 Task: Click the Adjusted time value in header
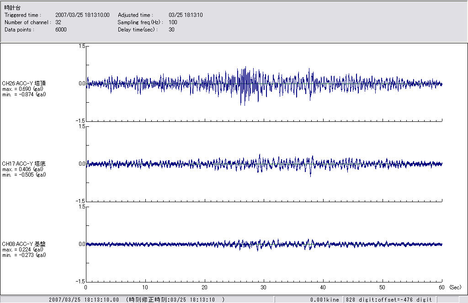click(186, 15)
